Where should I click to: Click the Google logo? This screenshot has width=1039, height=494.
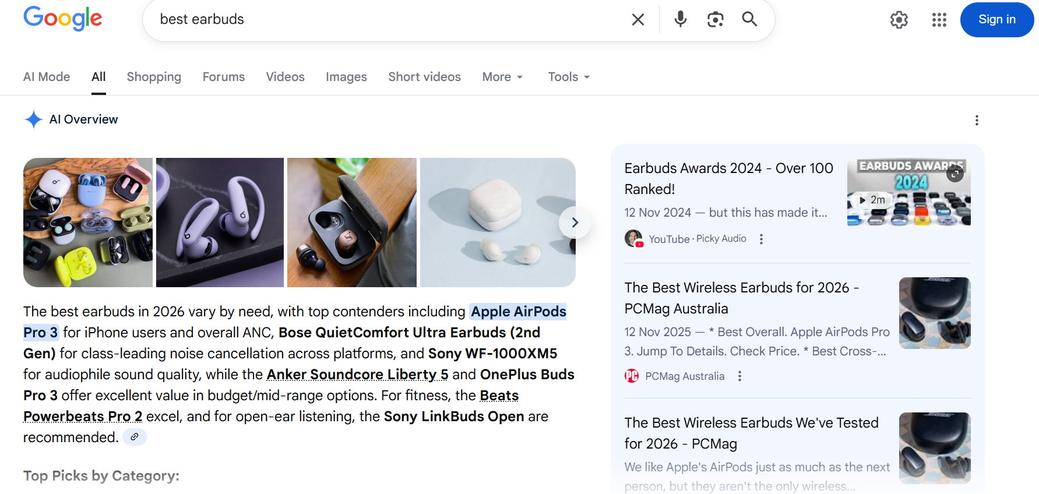click(x=63, y=19)
